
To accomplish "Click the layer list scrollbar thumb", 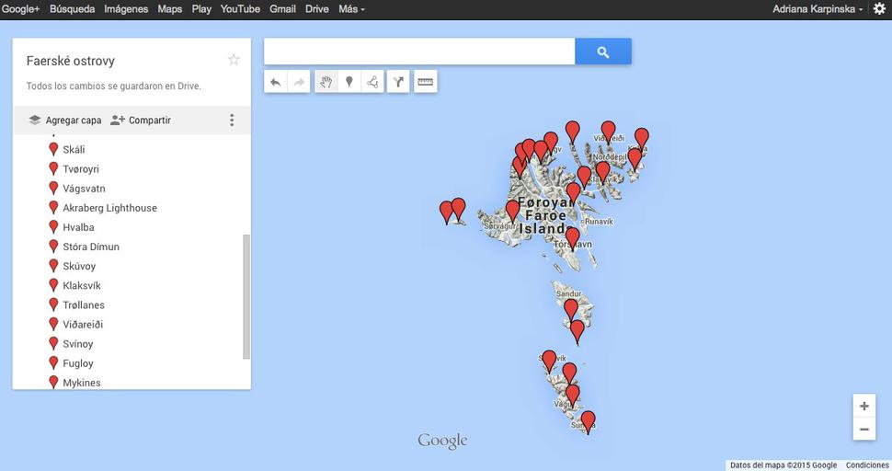I will [246, 296].
